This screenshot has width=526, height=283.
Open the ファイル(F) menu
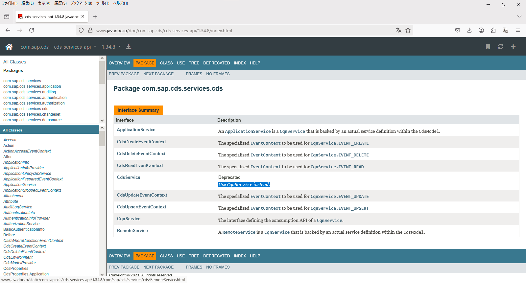(10, 3)
